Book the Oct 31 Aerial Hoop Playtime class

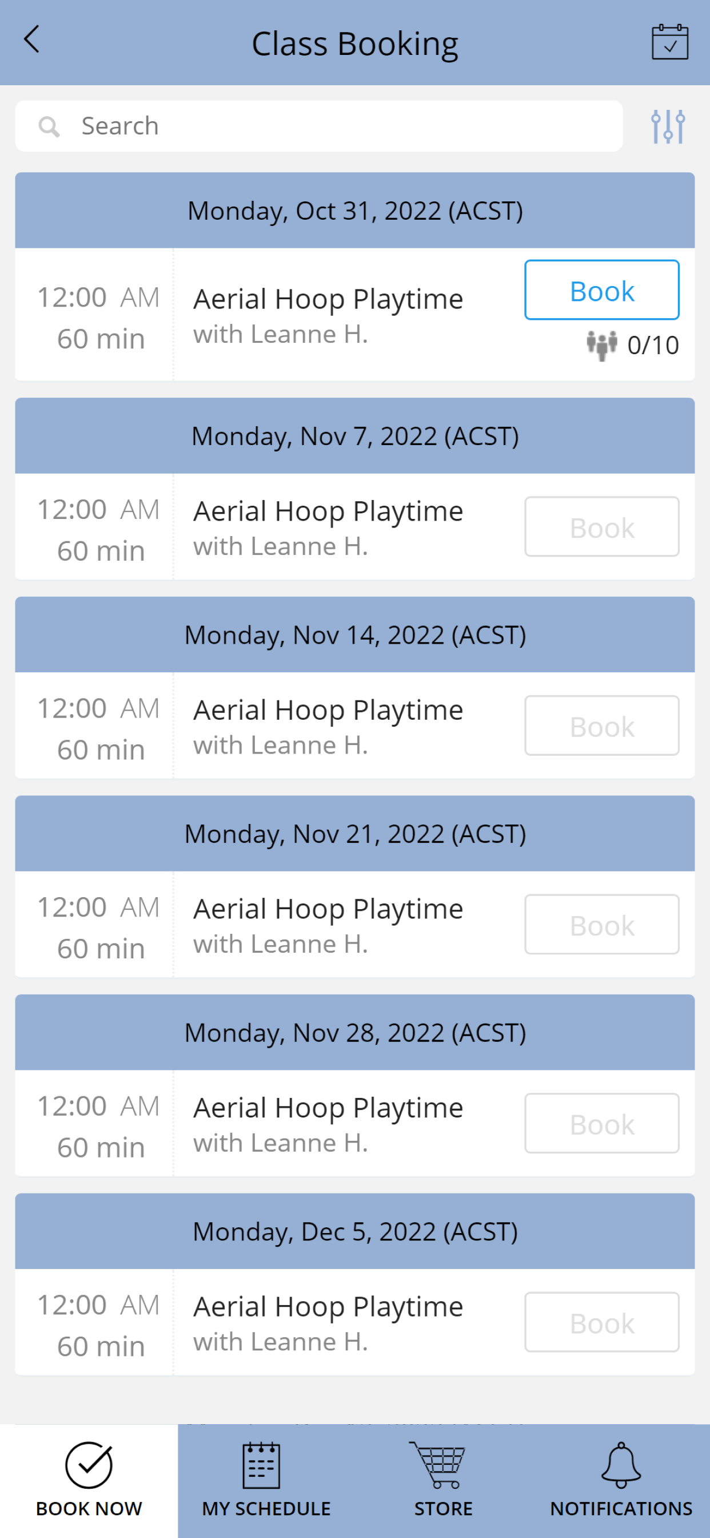(x=601, y=290)
